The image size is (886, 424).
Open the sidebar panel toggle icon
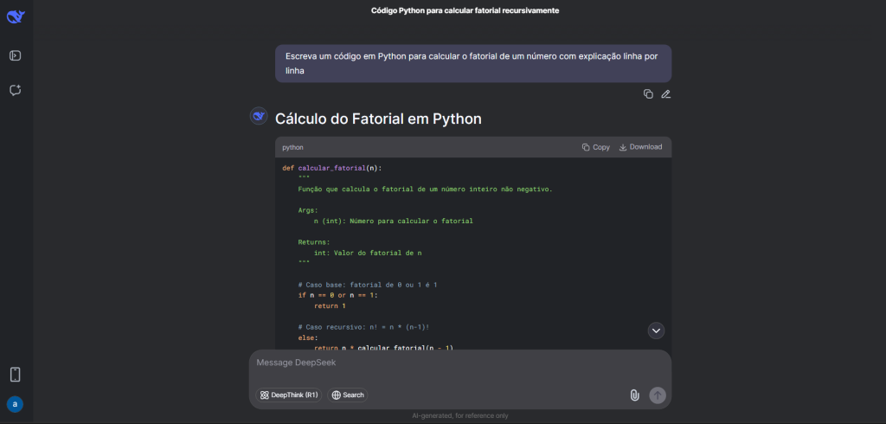pos(16,55)
